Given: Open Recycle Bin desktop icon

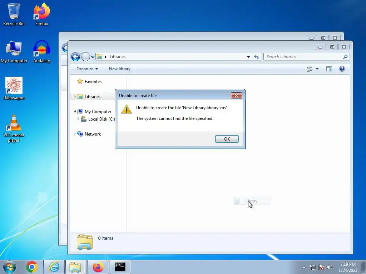Looking at the screenshot, I should pos(14,14).
